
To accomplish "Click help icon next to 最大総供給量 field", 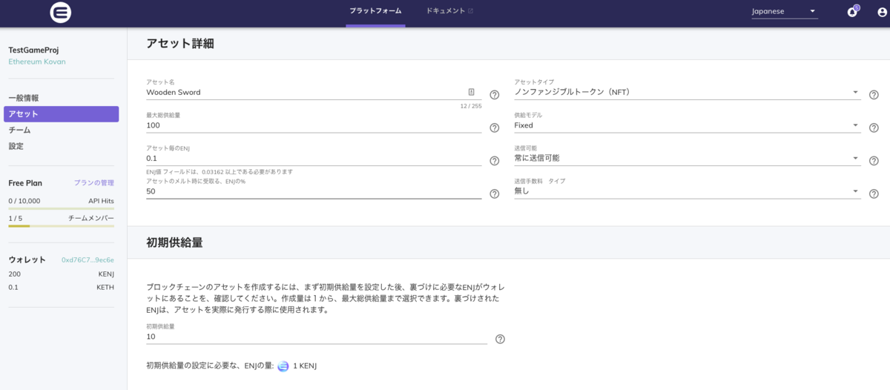I will click(x=495, y=128).
